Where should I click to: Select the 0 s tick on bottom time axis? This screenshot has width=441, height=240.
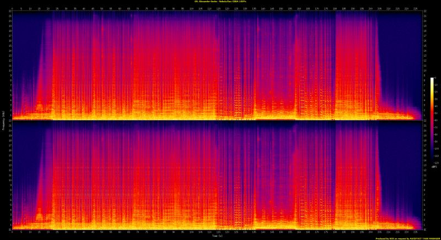click(x=12, y=232)
